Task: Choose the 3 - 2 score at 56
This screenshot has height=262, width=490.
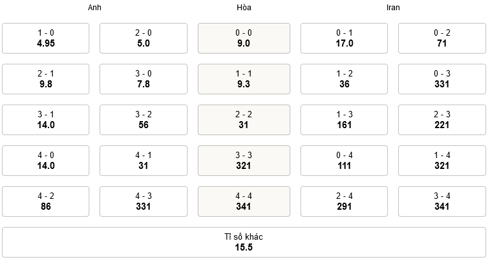Action: (x=144, y=120)
